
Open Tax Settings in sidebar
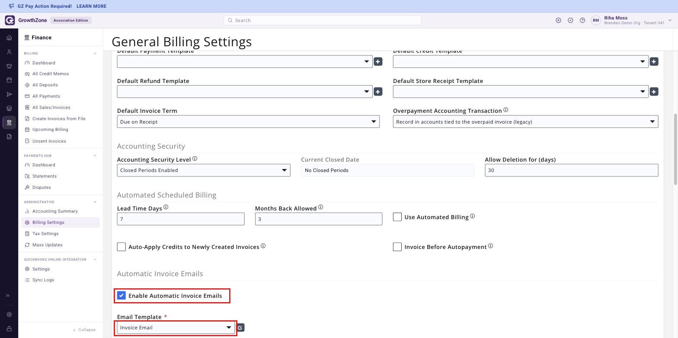pos(45,234)
